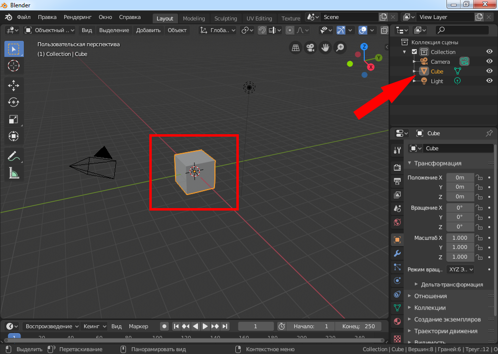Screen dimensions: 498x354
Task: Select the Move tool
Action: pyautogui.click(x=14, y=85)
